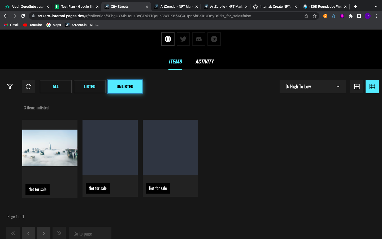Click inside the Go to page field

coord(90,233)
